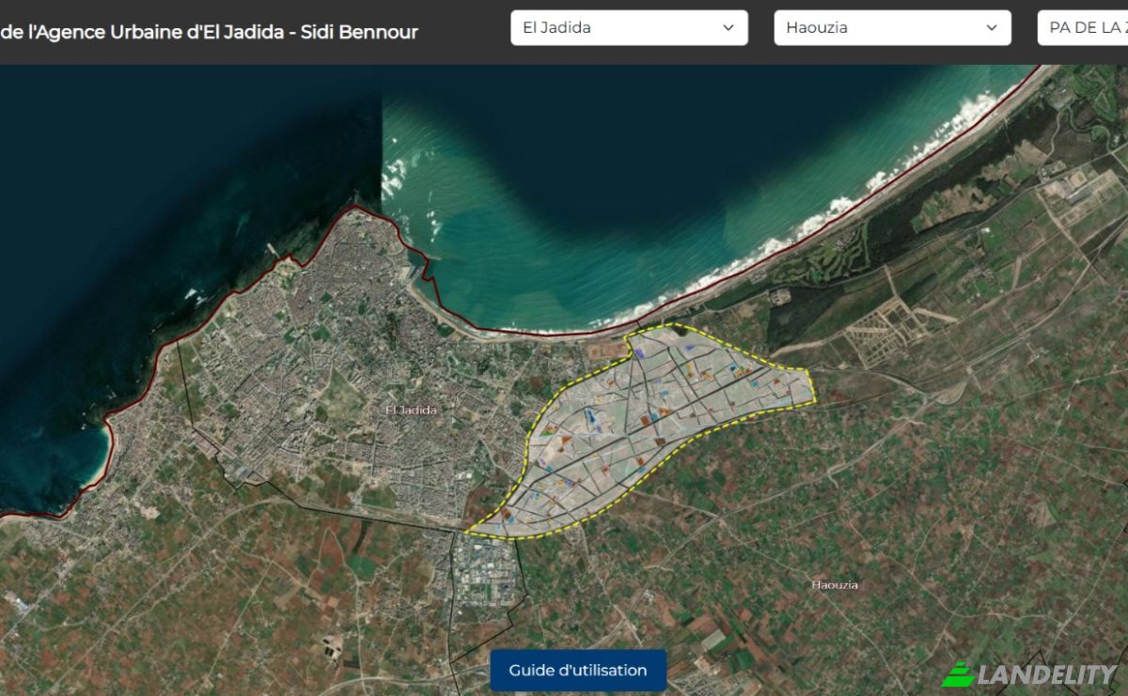Viewport: 1128px width, 696px height.
Task: Click the chevron on the El Jadida selector
Action: 728,28
